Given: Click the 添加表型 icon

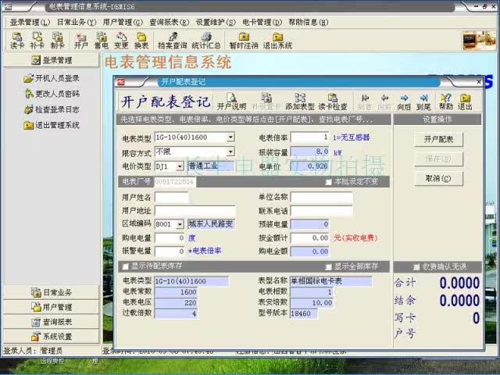Looking at the screenshot, I should (x=300, y=102).
